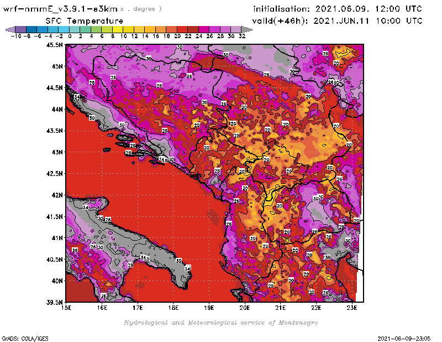Click the '15E' longitude axis label
The image size is (442, 342).
click(x=66, y=308)
